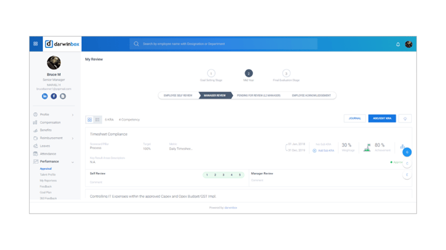Screen dimensions: 446x250
Task: Click the document icon beside Facebook
Action: [x=63, y=96]
